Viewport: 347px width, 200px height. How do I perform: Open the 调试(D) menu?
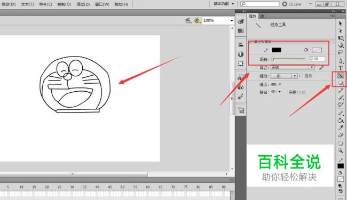[83, 4]
